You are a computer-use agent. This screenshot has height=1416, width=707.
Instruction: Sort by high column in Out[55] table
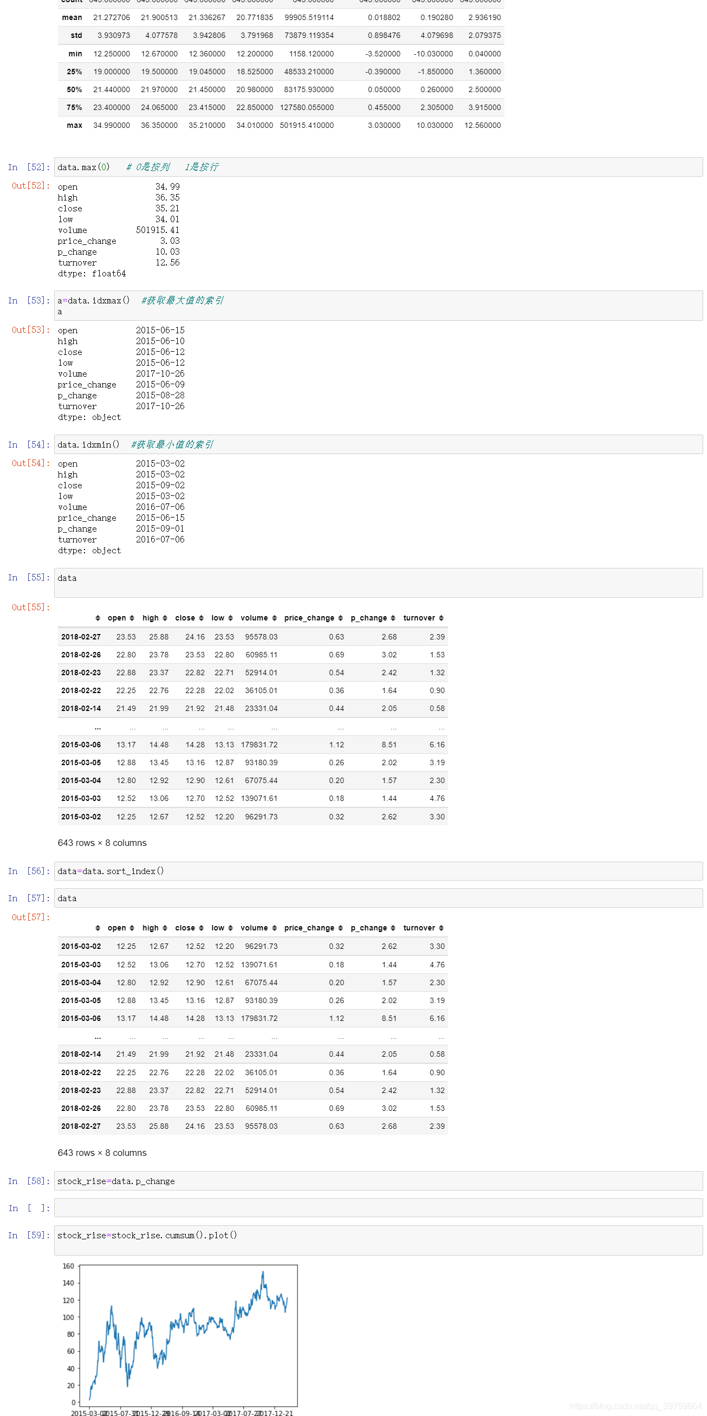[x=165, y=618]
